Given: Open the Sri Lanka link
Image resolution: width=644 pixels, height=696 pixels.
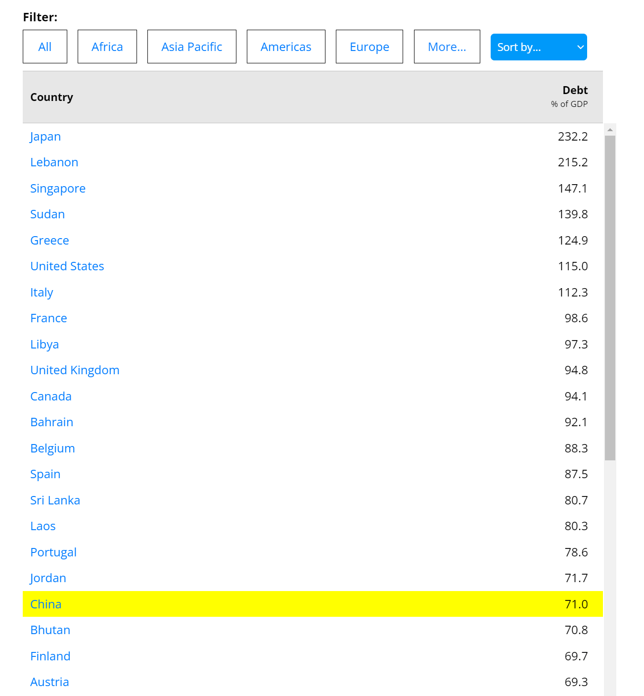Looking at the screenshot, I should [x=55, y=500].
